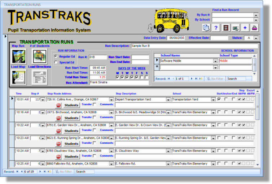Click the Bus Attendant field
The height and width of the screenshot is (184, 272).
119,82
